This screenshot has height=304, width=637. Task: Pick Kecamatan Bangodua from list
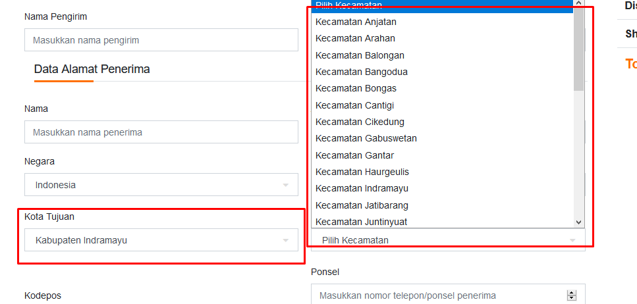click(361, 72)
